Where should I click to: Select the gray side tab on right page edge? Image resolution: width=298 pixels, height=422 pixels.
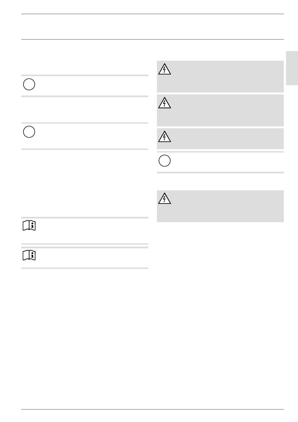[292, 68]
